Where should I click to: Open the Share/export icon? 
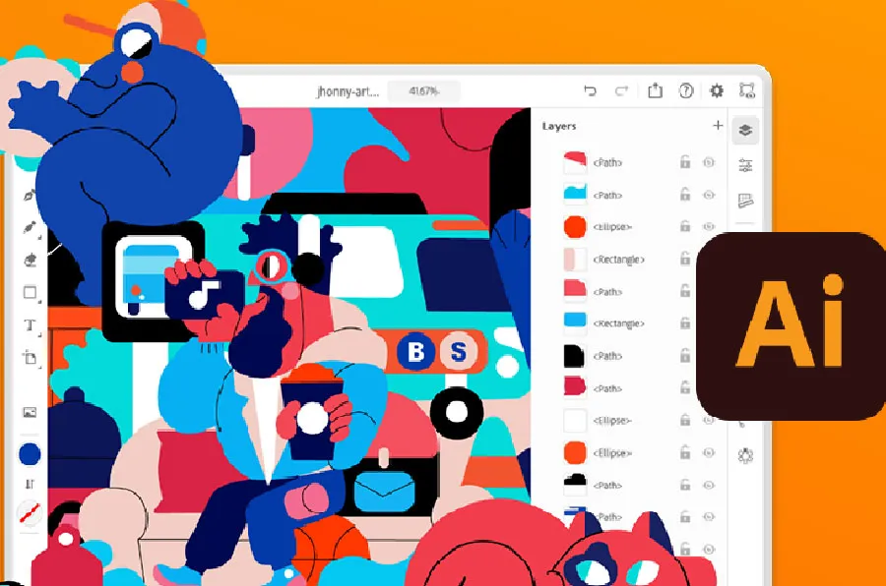click(655, 90)
